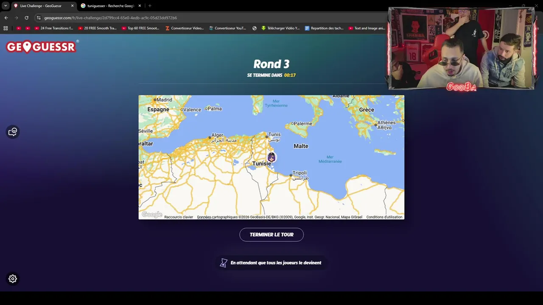Click the Mer Méditerranée label on map
The width and height of the screenshot is (543, 305).
tap(330, 159)
